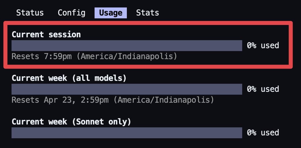Click the Current session usage bar

[x=127, y=46]
